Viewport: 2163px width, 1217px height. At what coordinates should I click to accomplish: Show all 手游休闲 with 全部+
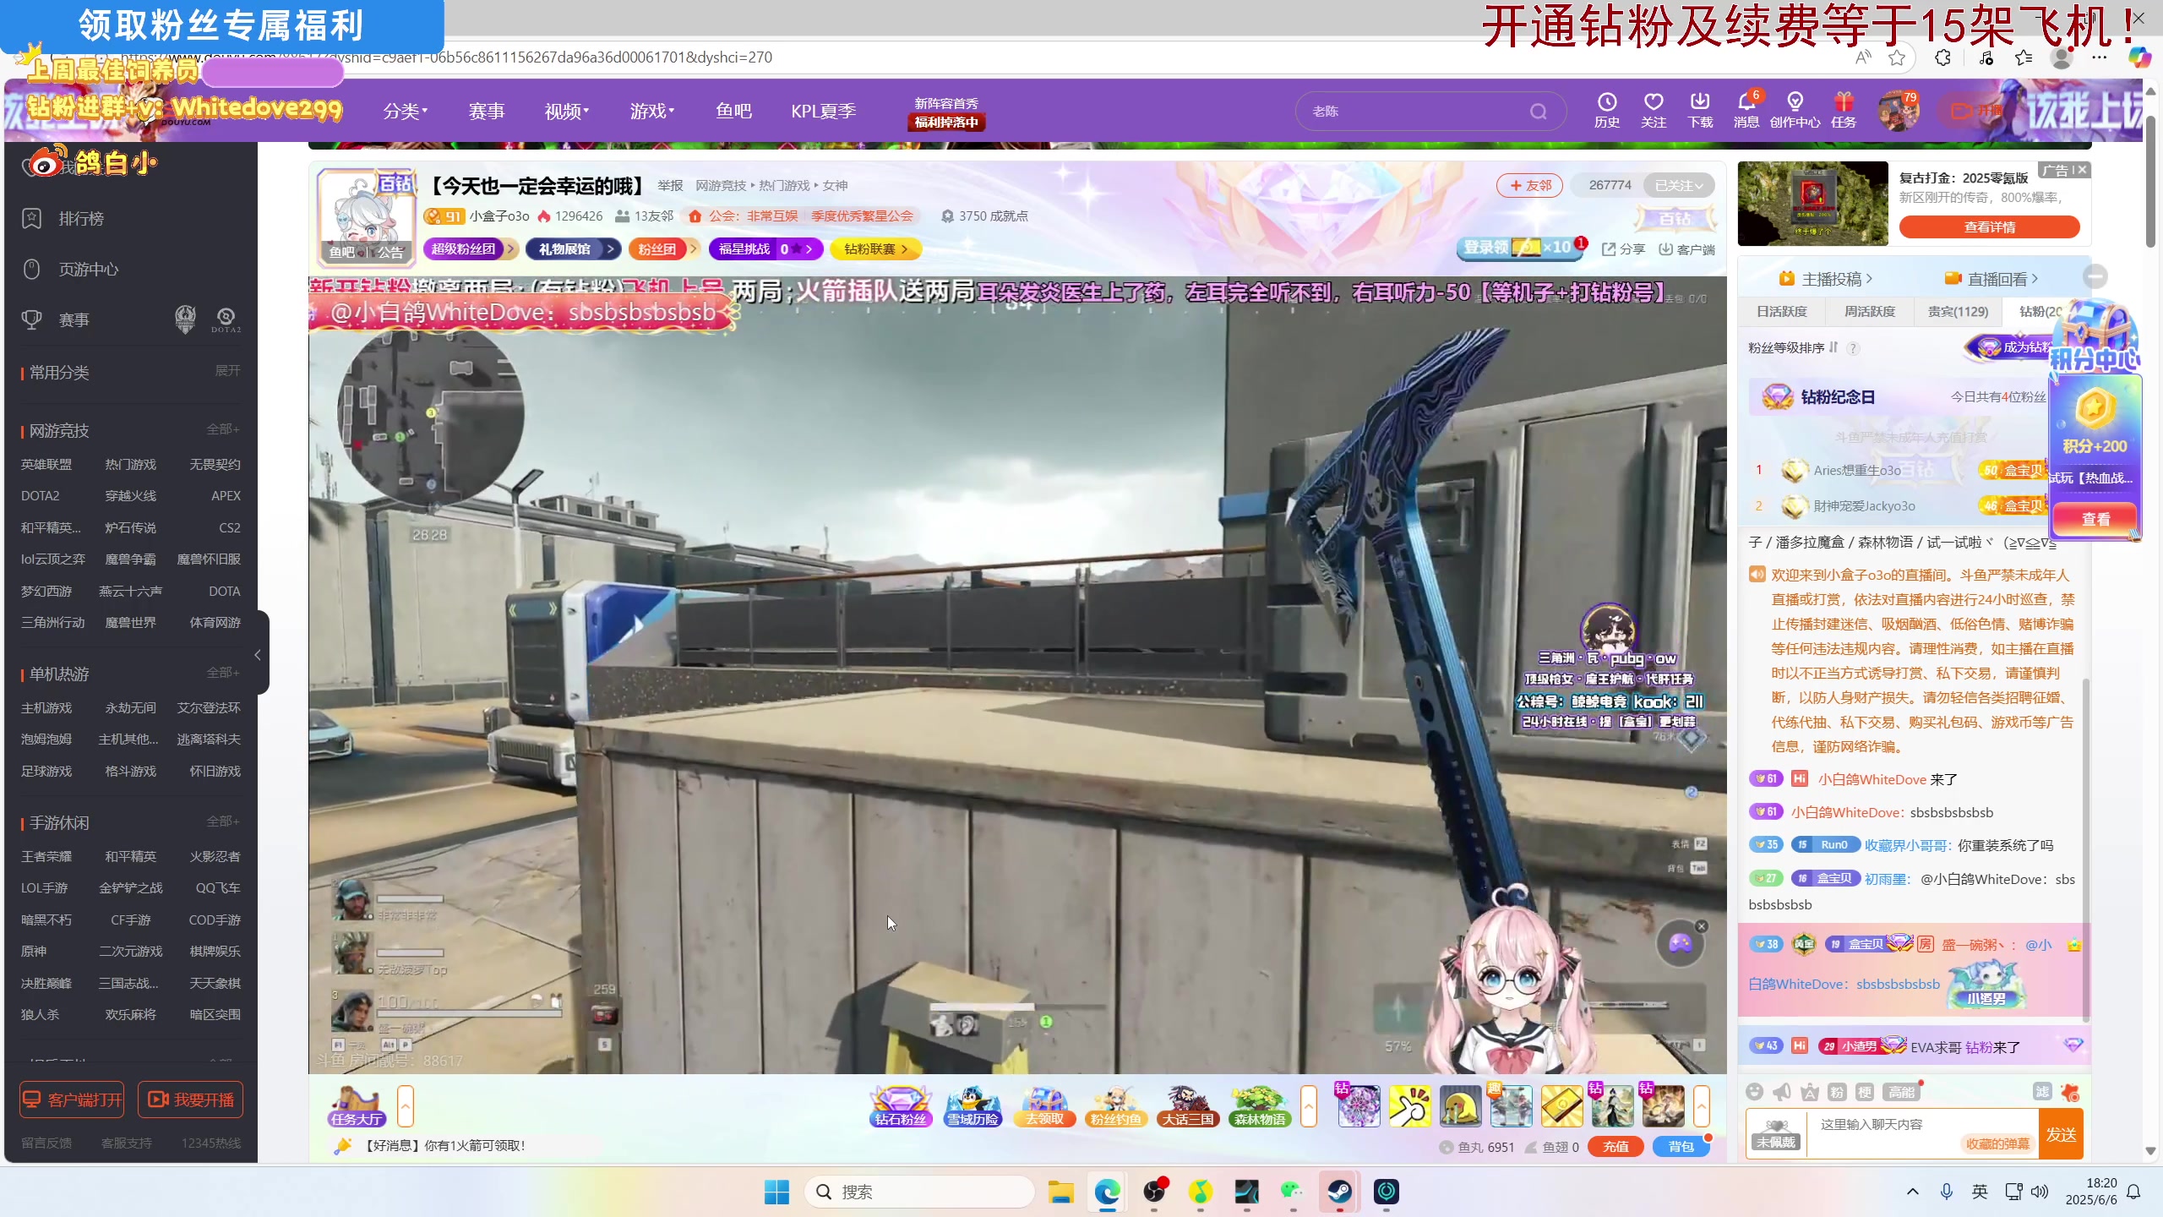[223, 821]
